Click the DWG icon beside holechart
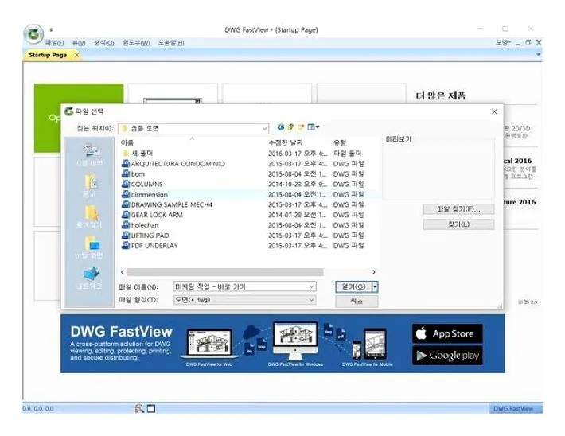 (126, 225)
